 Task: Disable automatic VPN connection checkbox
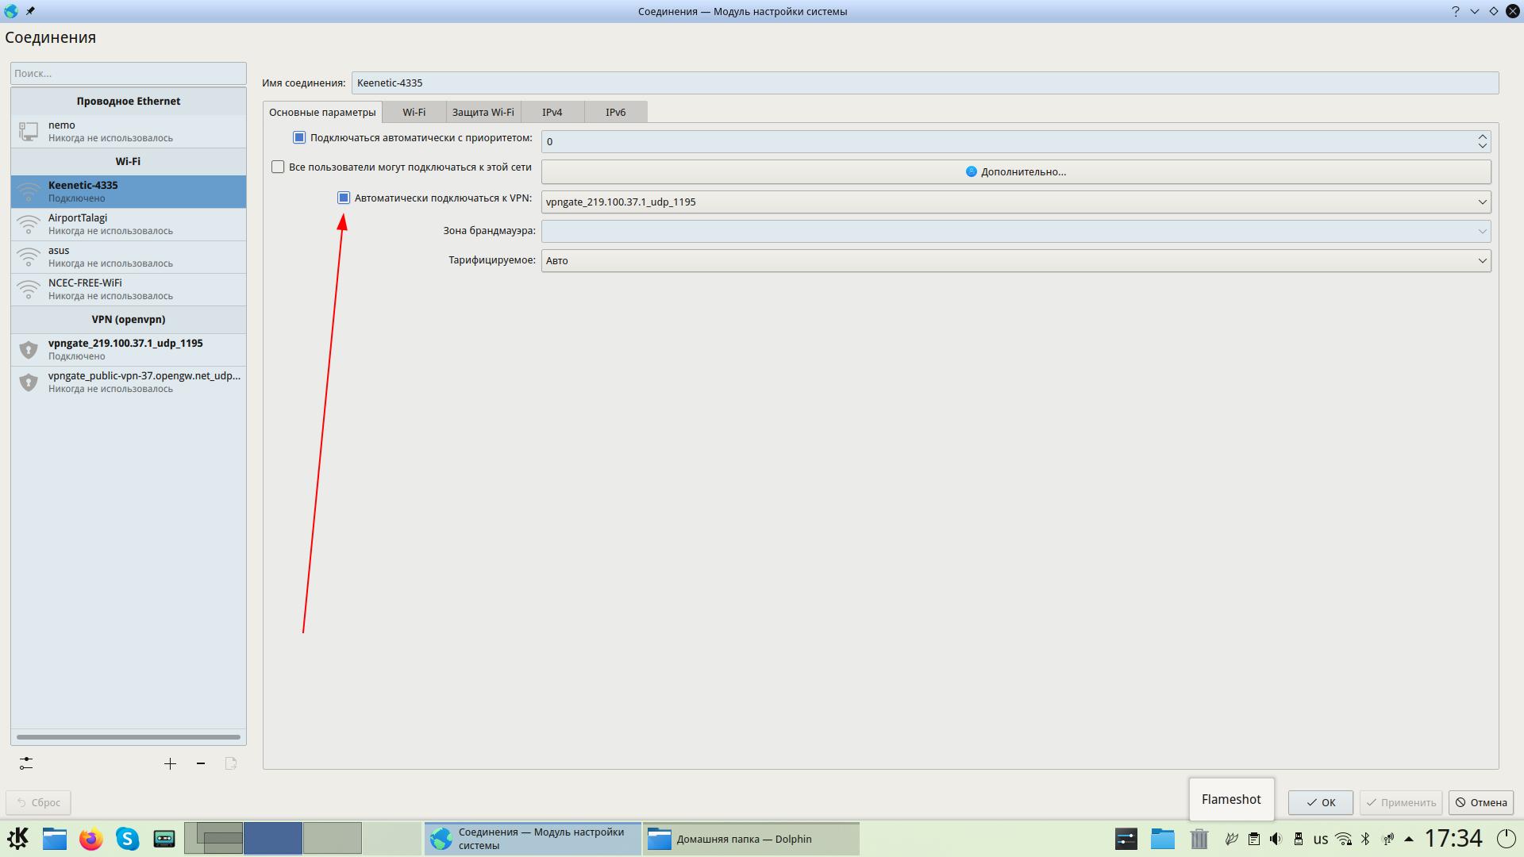344,198
